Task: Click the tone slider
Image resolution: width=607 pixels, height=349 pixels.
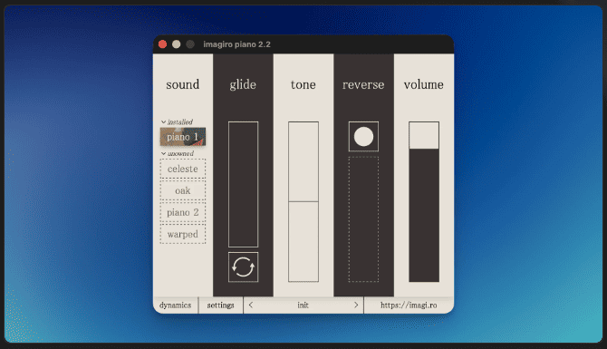Action: click(303, 202)
